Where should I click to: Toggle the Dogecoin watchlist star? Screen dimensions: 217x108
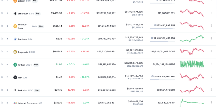(2, 51)
